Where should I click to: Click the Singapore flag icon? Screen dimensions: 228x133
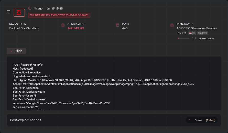190,33
